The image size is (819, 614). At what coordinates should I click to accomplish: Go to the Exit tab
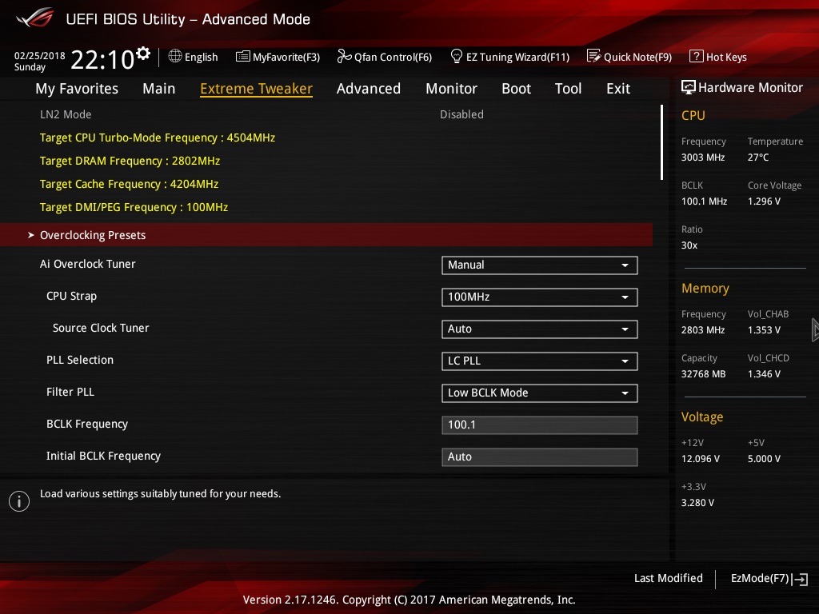618,89
